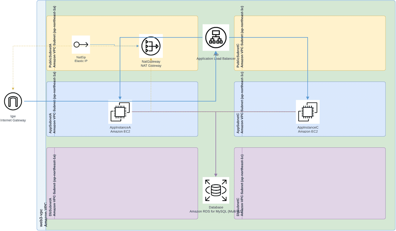Click the Database RDS for MySQL icon
The height and width of the screenshot is (231, 396).
click(216, 190)
